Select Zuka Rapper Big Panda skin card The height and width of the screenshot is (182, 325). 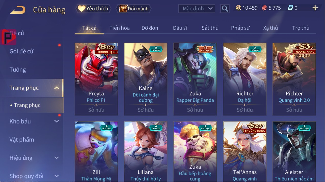195,79
